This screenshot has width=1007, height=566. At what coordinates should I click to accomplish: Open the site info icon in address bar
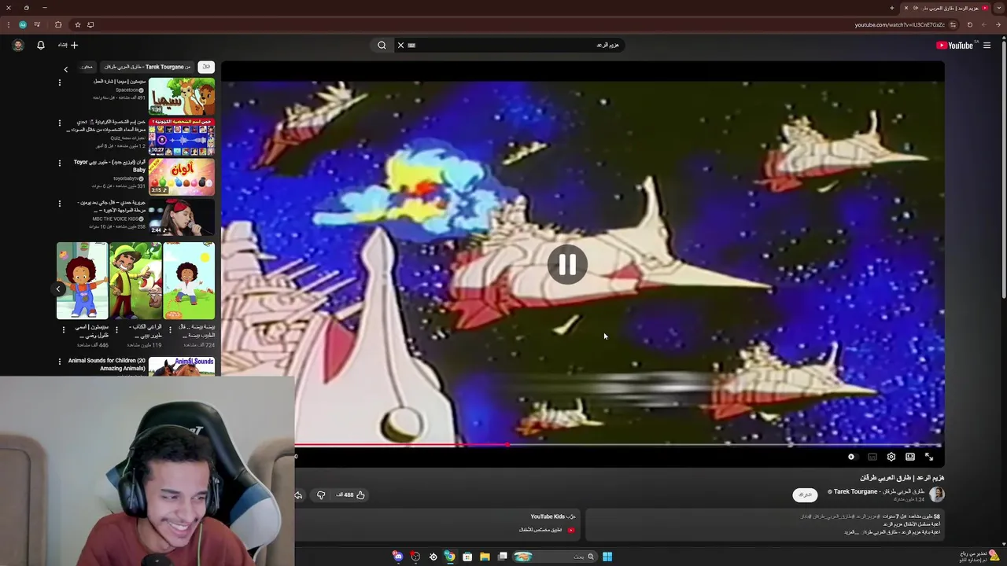coord(953,24)
